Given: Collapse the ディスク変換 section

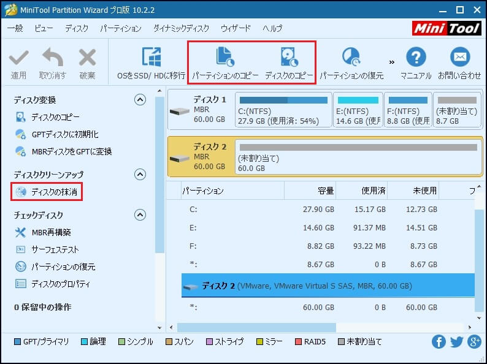Looking at the screenshot, I should click(x=140, y=100).
